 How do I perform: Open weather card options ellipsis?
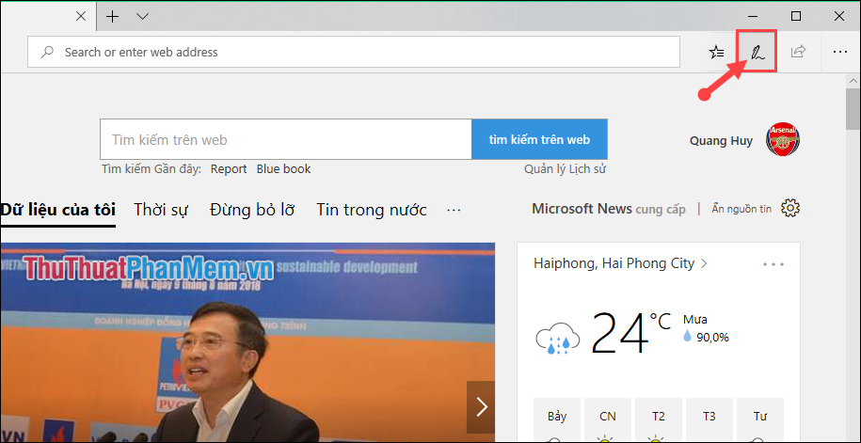click(773, 264)
